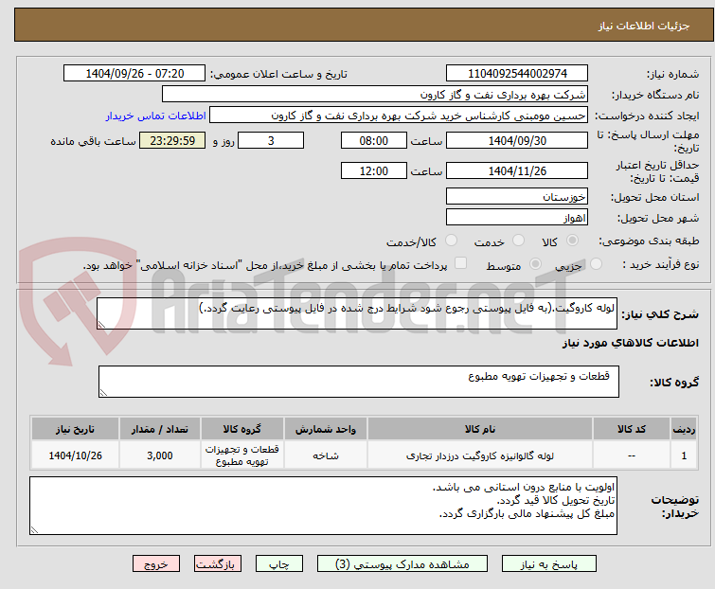Click the resize handle of توضیحات خریدار box
The image size is (715, 589).
pyautogui.click(x=34, y=529)
